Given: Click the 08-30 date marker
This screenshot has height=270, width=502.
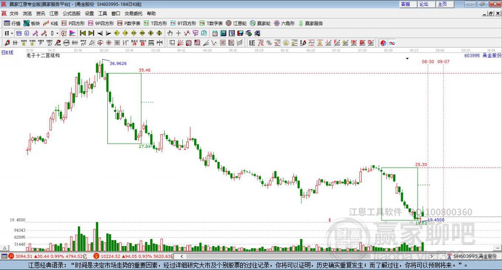Looking at the screenshot, I should tap(427, 61).
